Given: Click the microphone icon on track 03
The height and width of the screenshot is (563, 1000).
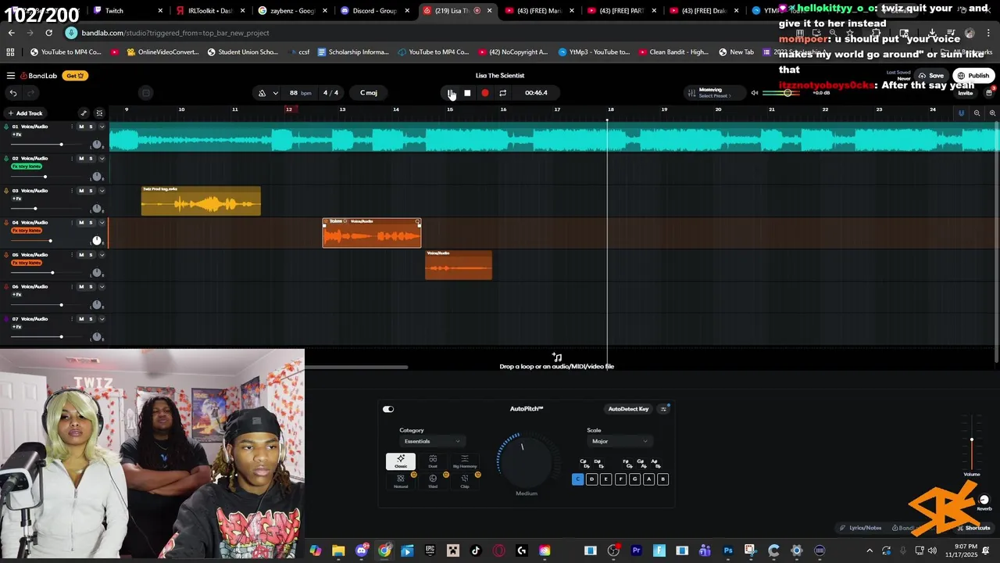Looking at the screenshot, I should click(7, 191).
